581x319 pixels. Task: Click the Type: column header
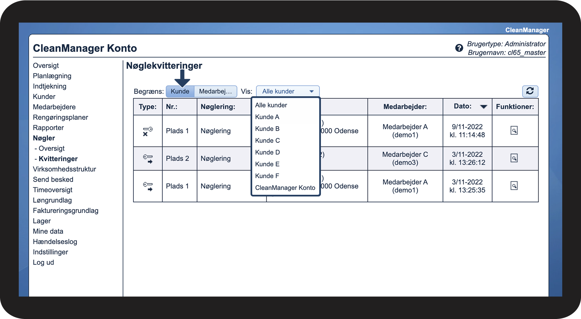pyautogui.click(x=148, y=107)
